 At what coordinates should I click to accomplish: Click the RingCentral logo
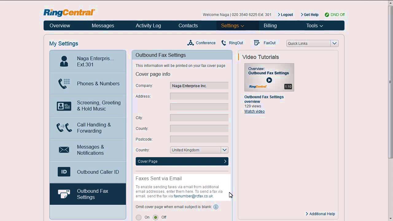(69, 13)
